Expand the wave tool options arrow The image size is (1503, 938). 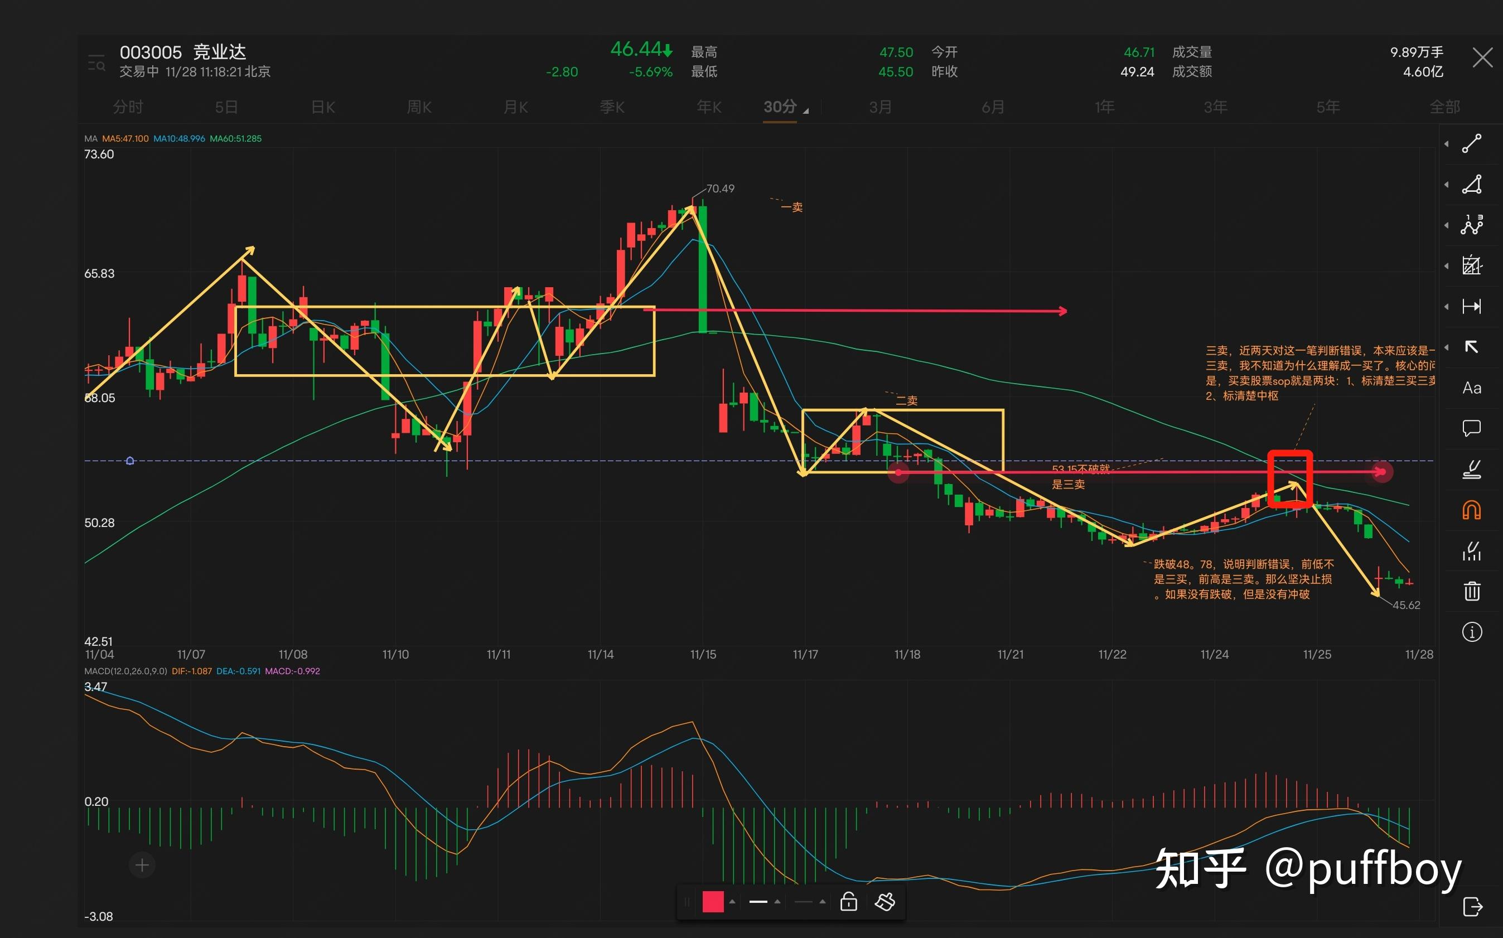[x=1447, y=225]
